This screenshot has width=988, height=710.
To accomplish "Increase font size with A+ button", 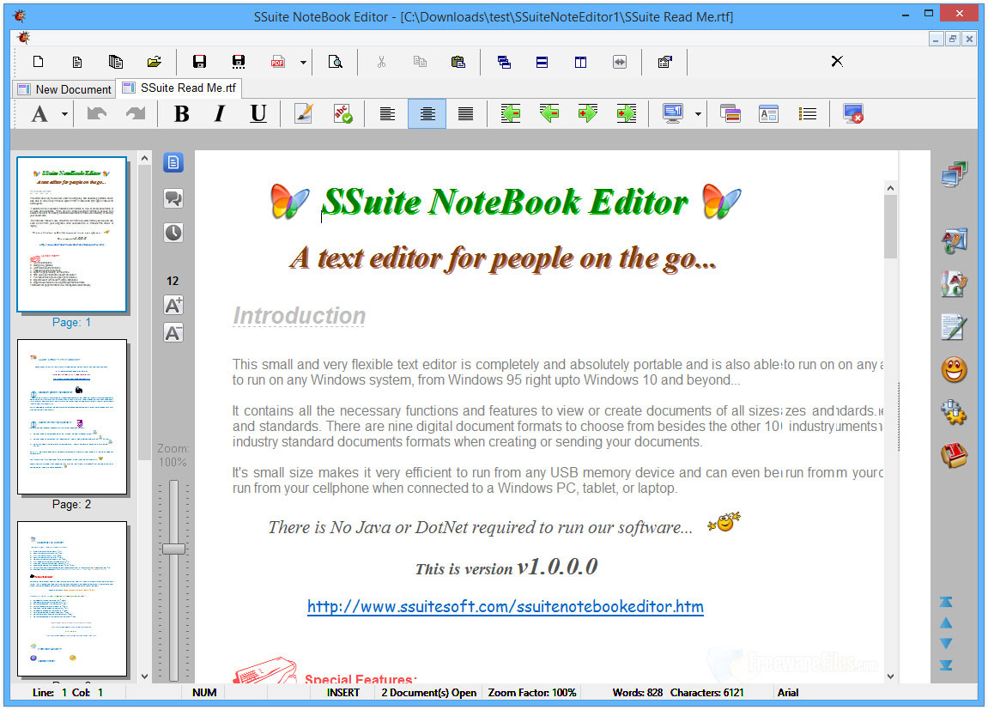I will tap(173, 306).
